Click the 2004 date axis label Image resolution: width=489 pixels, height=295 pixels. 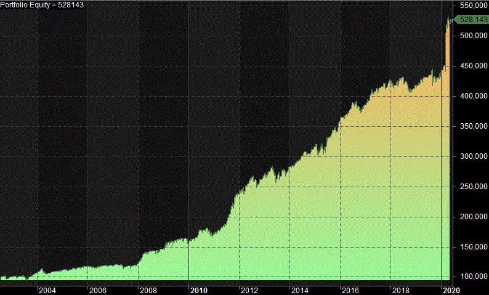(x=47, y=289)
